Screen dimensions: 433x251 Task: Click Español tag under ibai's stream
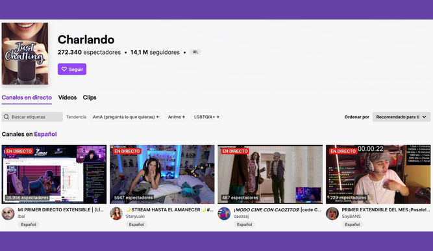[x=29, y=224]
